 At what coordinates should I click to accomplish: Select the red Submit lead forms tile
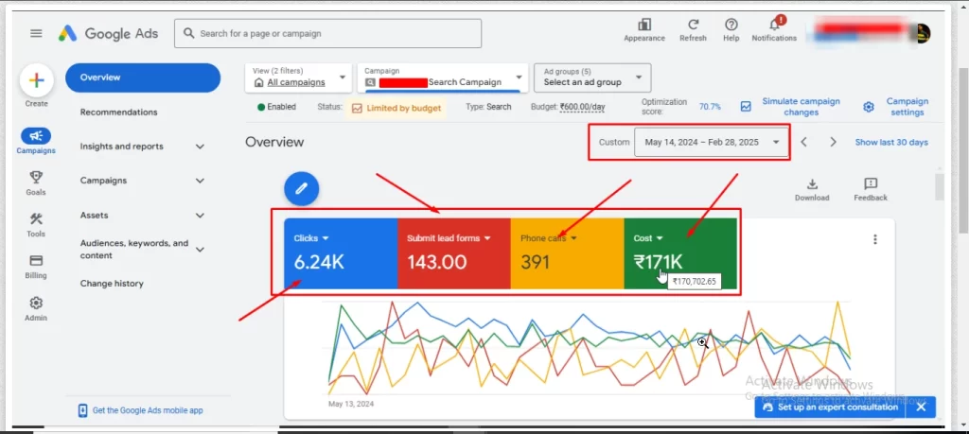(453, 253)
